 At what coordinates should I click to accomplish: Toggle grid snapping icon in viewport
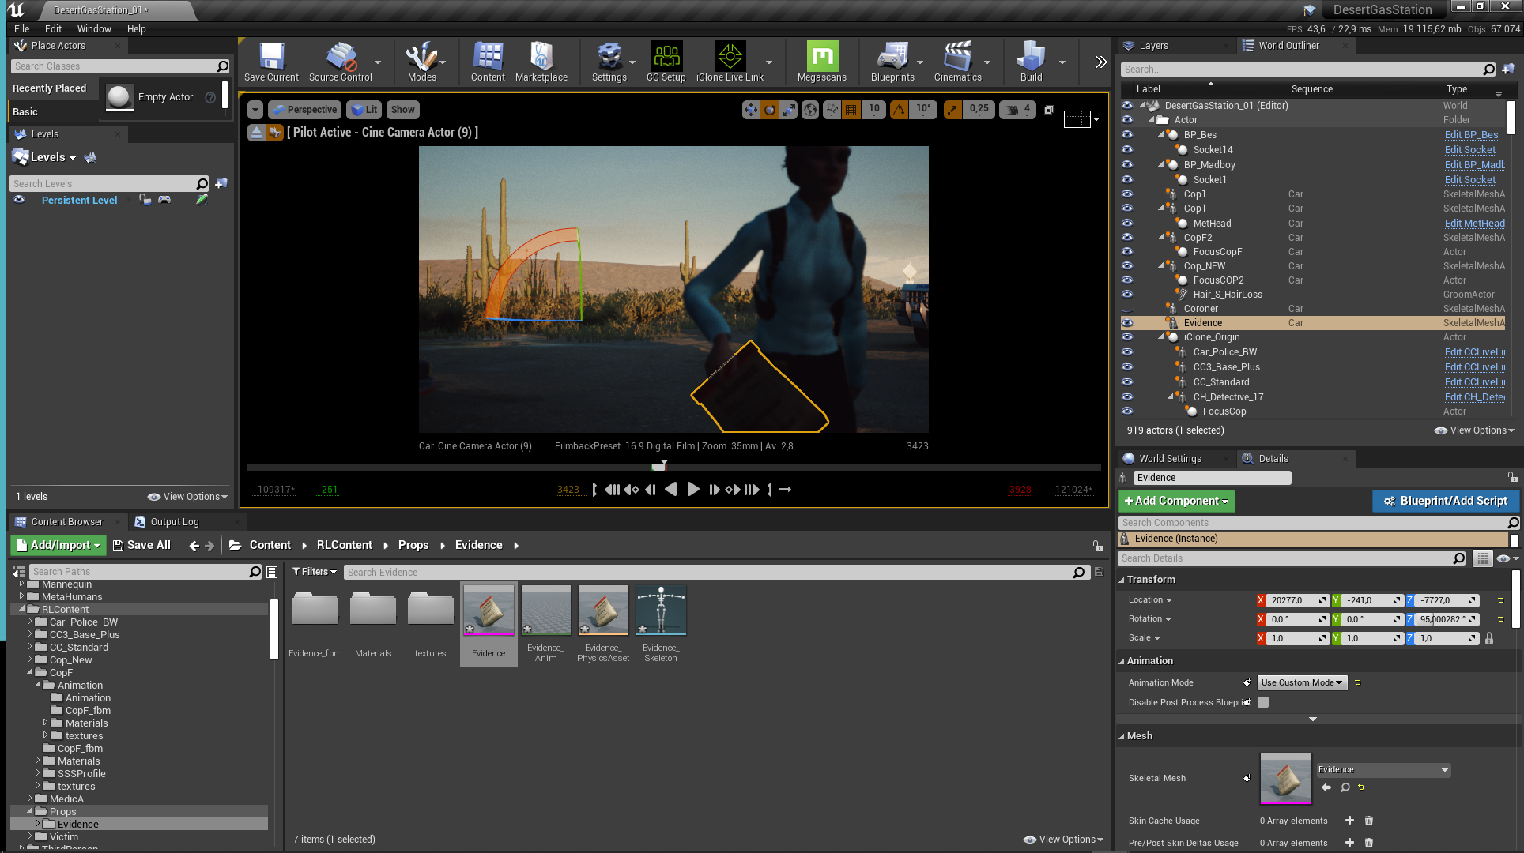click(851, 110)
